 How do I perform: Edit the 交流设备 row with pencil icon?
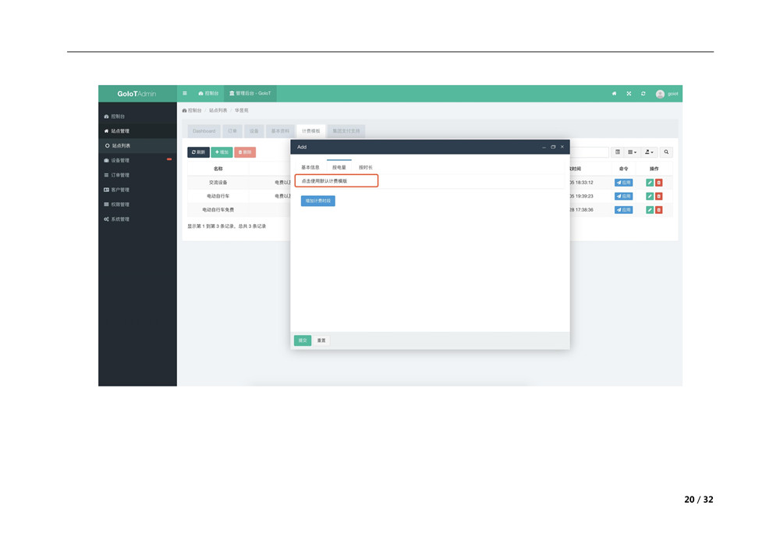[x=649, y=183]
